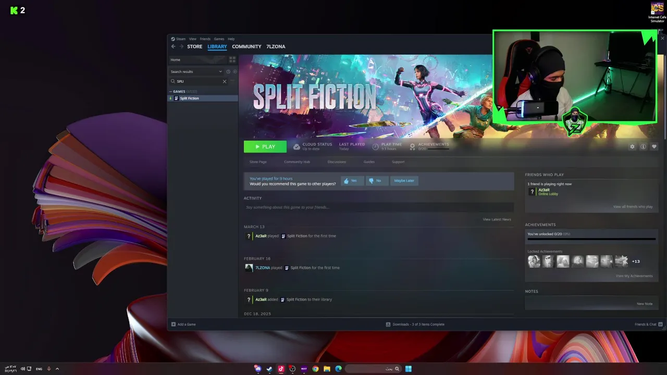Select Split Fiction in the games list
Screen dimensions: 667x375
tap(203, 98)
